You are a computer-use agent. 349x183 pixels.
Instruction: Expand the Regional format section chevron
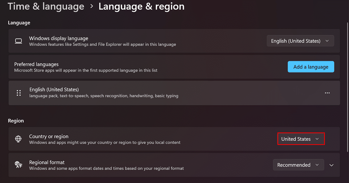point(332,165)
